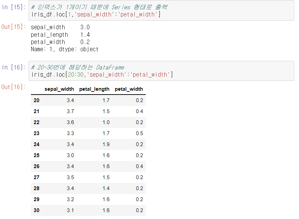Select the In [15] prompt label
The width and height of the screenshot is (299, 219).
[14, 7]
